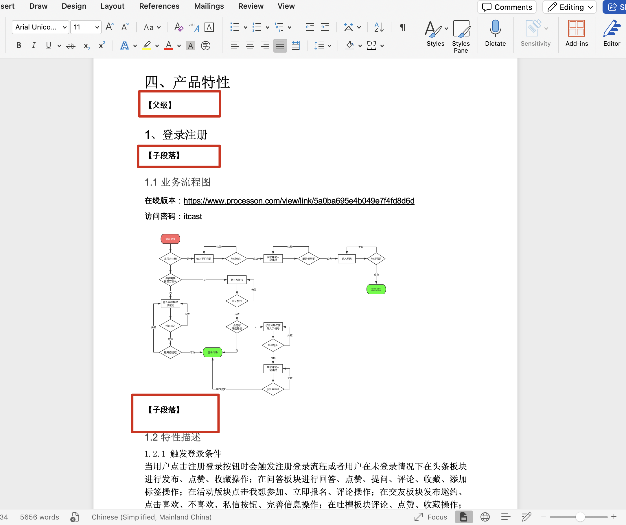Toggle Bold formatting
Image resolution: width=626 pixels, height=525 pixels.
point(19,46)
